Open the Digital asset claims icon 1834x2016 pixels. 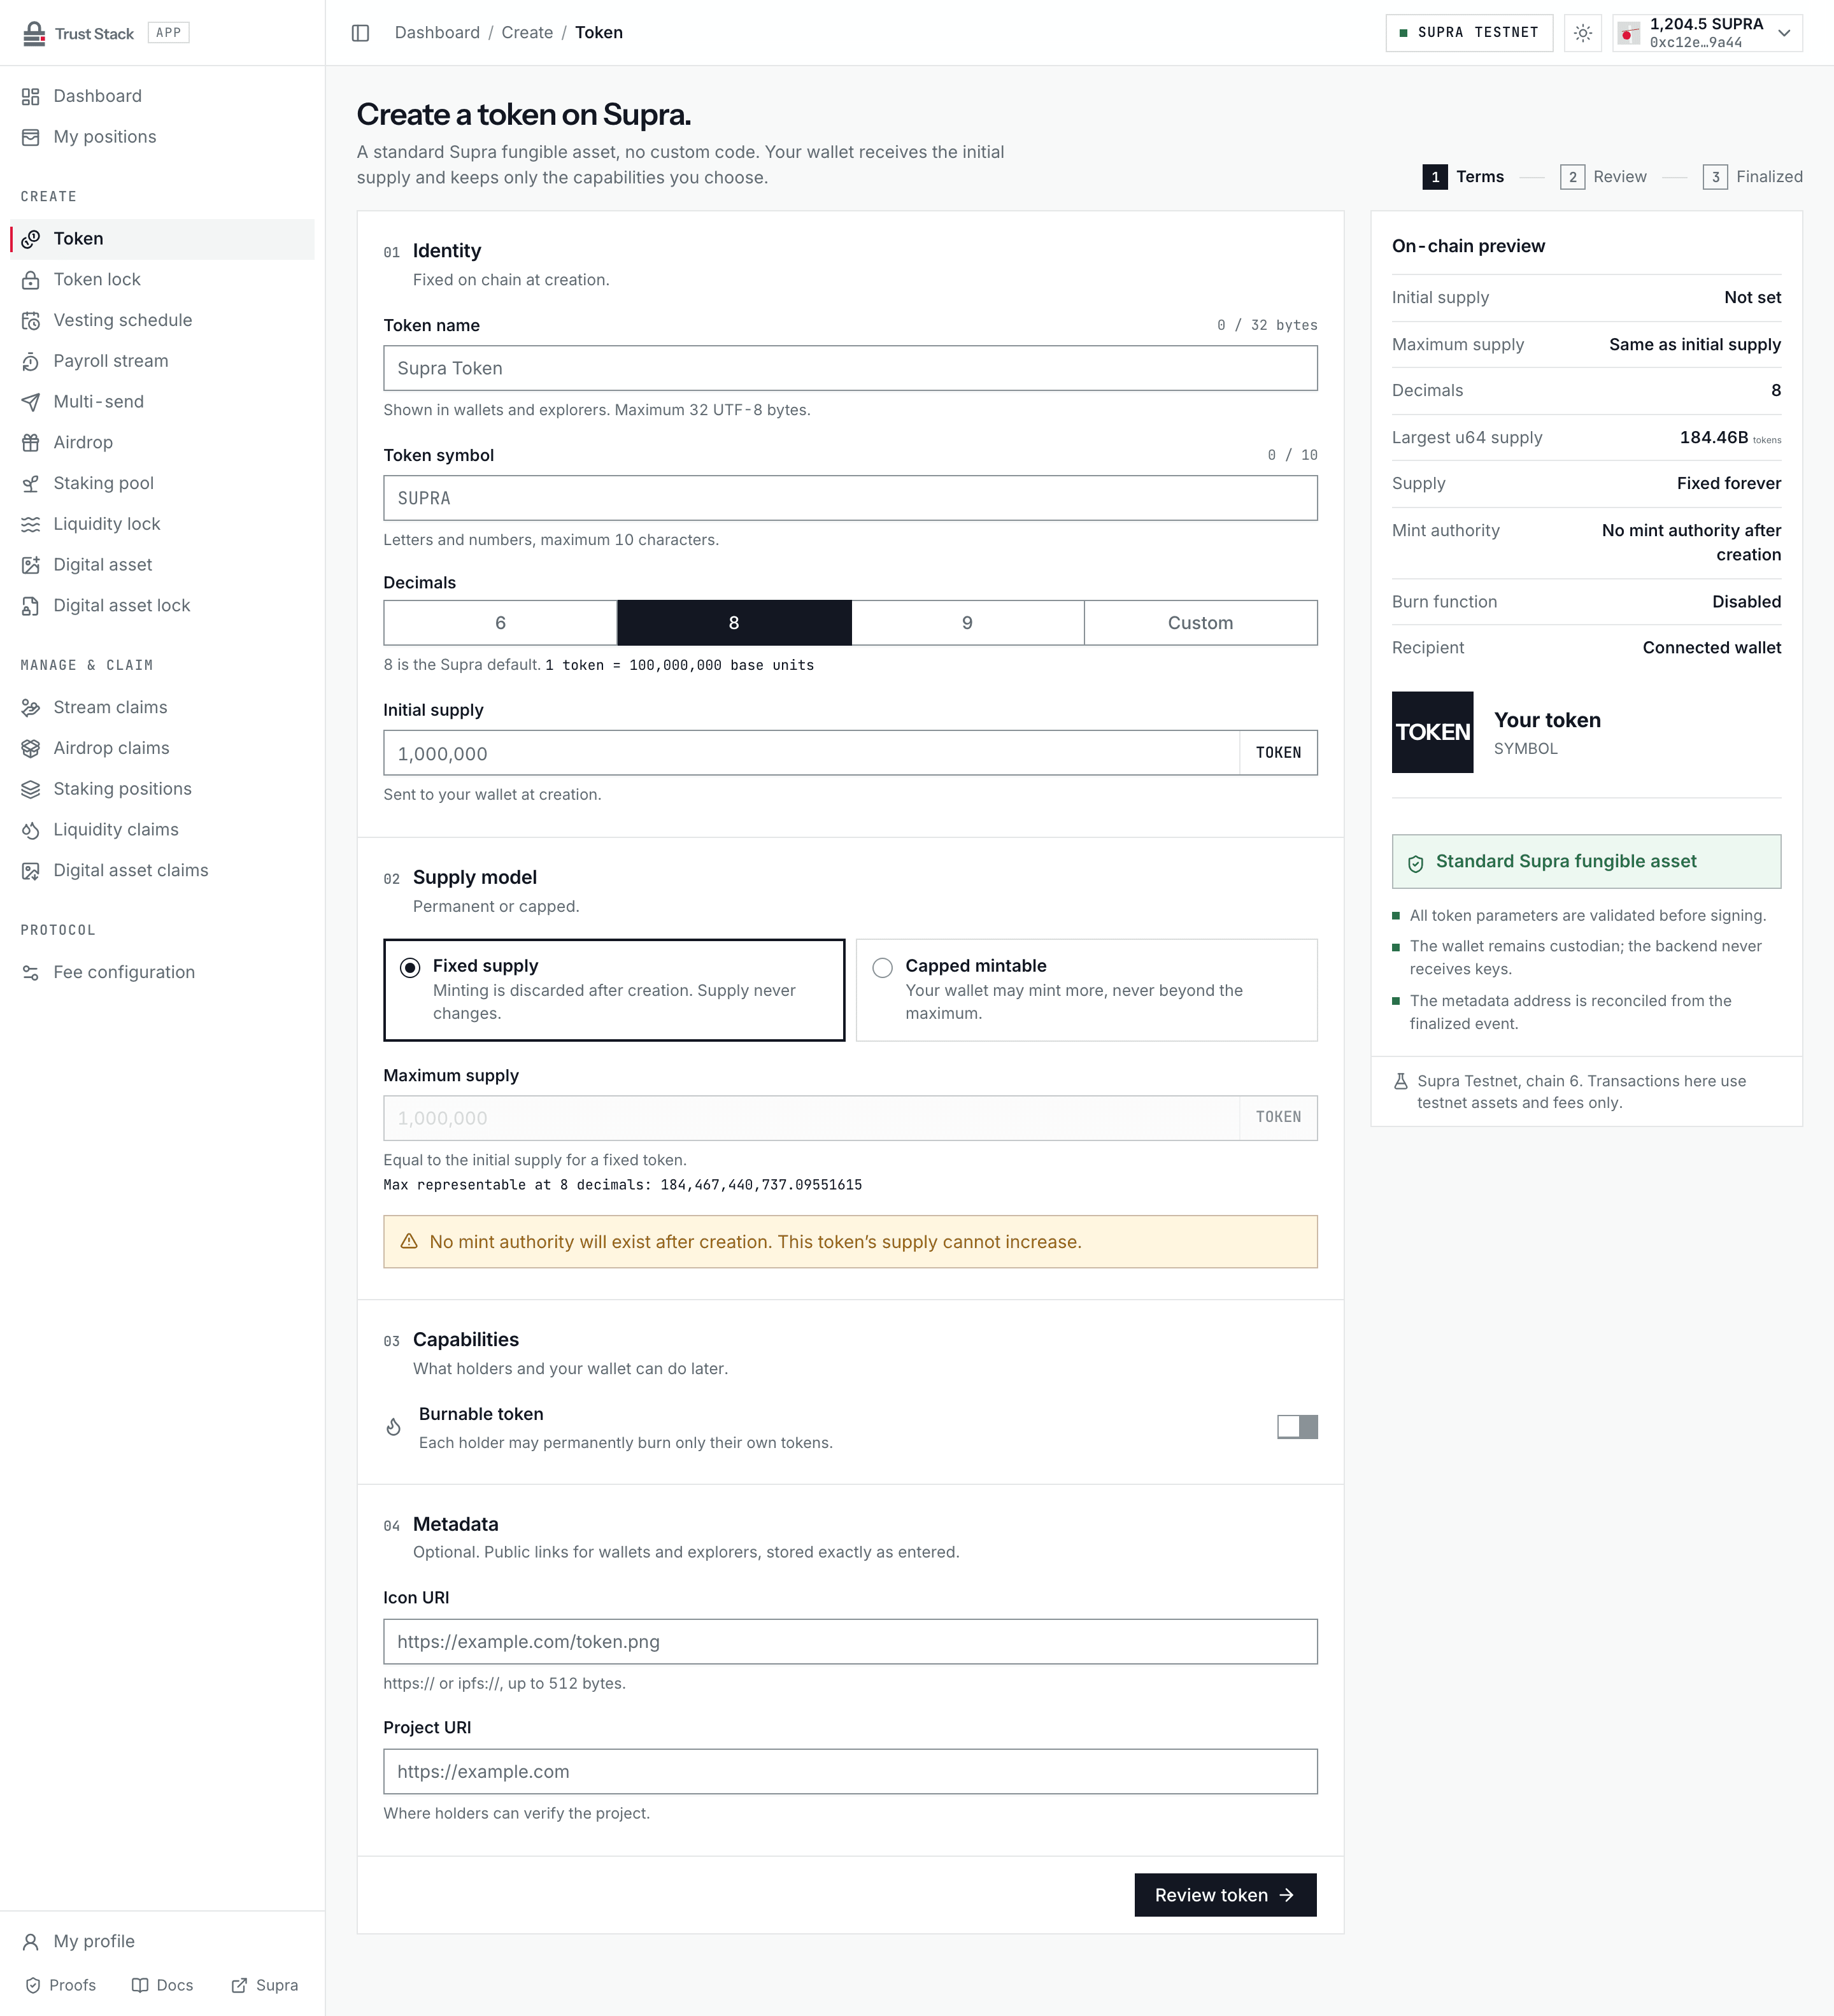tap(31, 871)
